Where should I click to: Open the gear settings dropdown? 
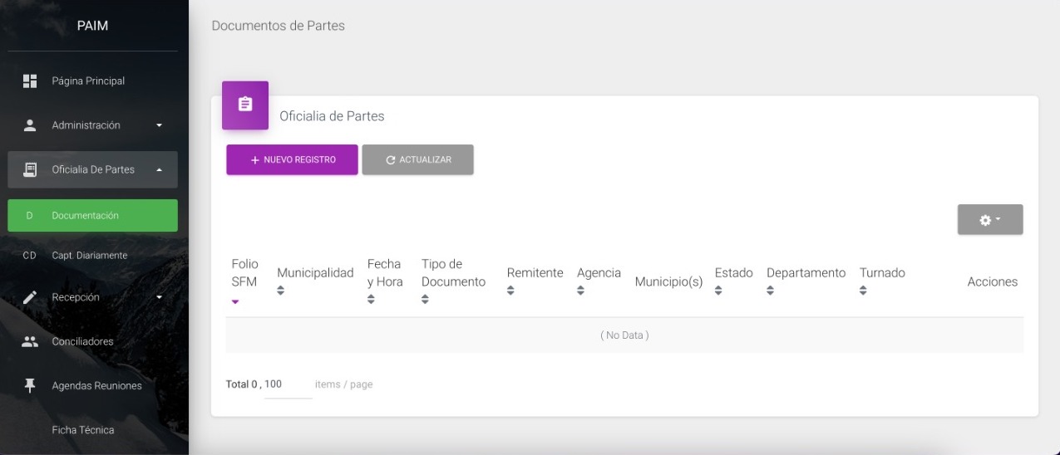point(989,220)
